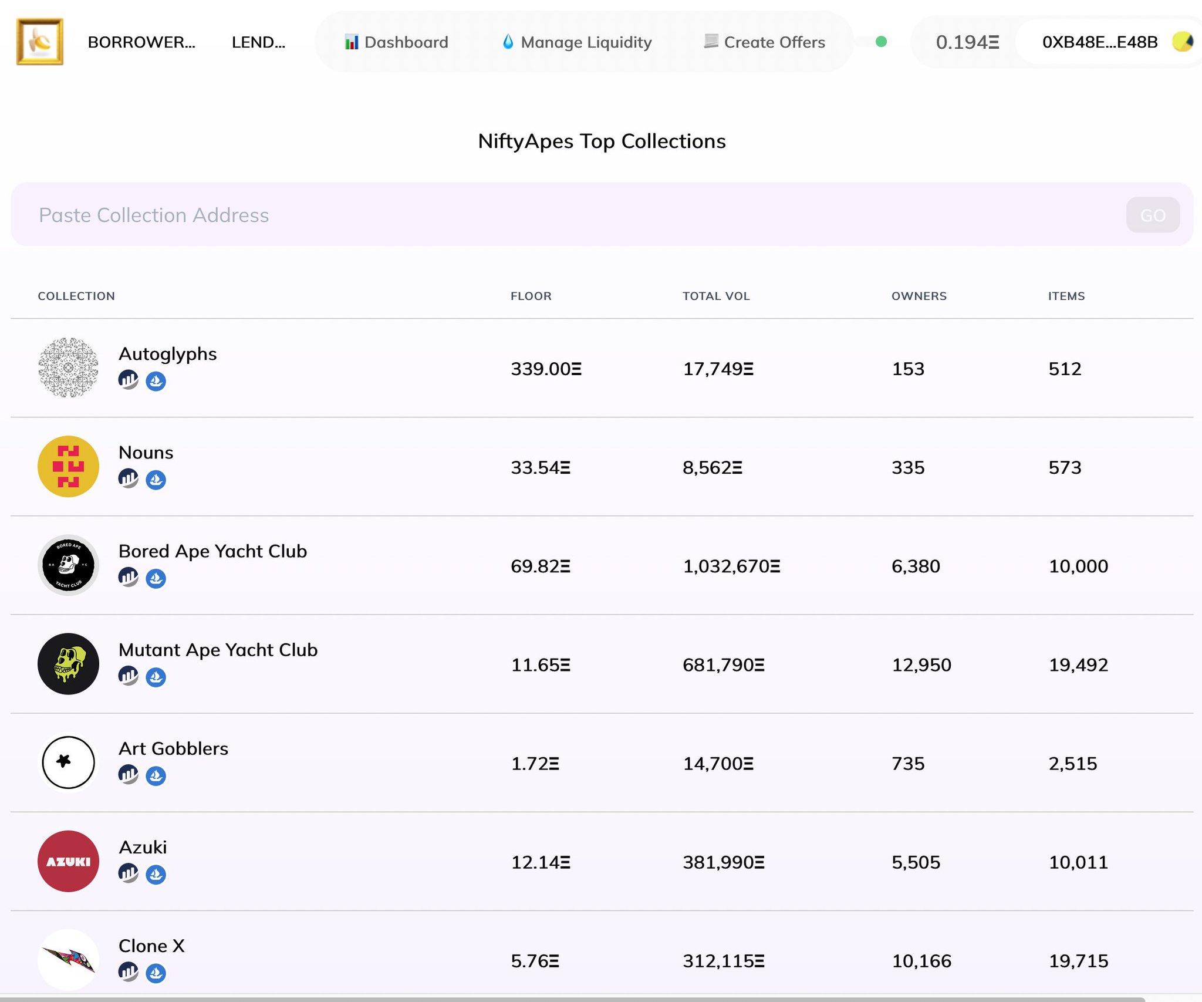
Task: Click the Mutant Ape Yacht Club name
Action: pyautogui.click(x=218, y=650)
